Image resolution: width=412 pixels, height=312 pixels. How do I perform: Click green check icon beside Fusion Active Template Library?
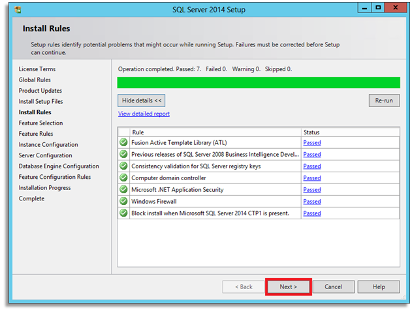(x=123, y=142)
